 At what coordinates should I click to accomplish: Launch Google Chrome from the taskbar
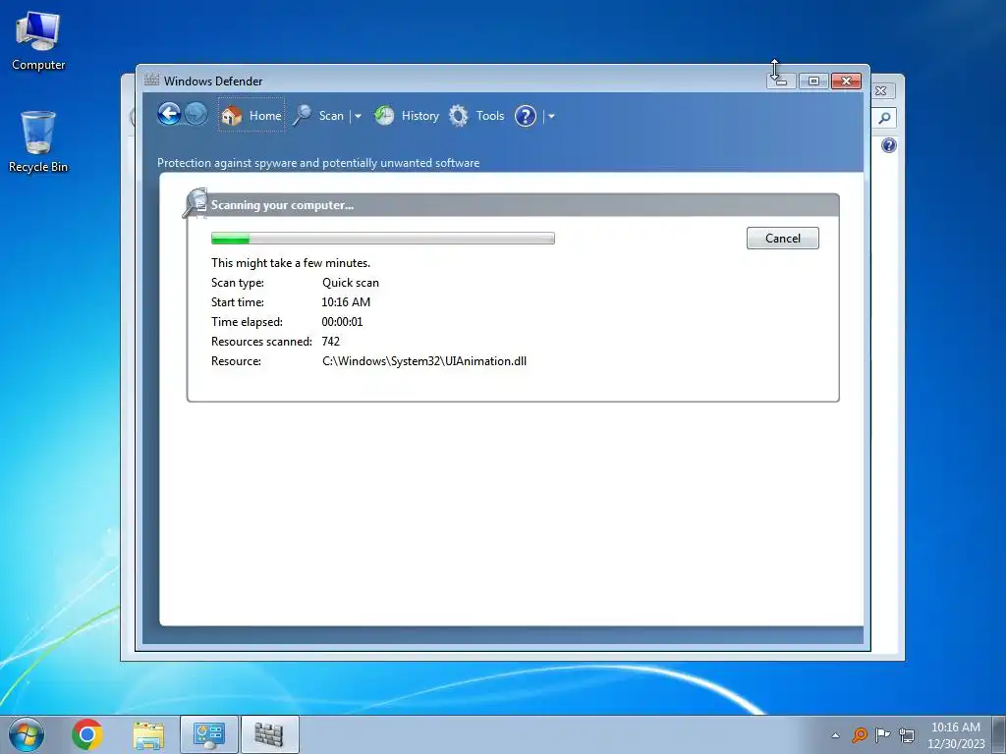(87, 734)
